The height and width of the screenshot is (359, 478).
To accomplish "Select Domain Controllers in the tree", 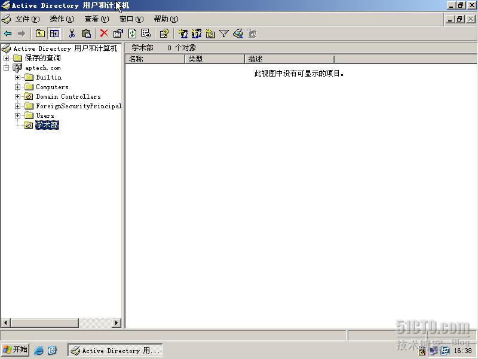I will 68,96.
